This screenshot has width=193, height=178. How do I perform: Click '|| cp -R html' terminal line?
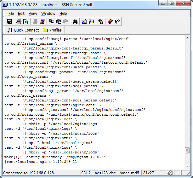[x=57, y=143]
